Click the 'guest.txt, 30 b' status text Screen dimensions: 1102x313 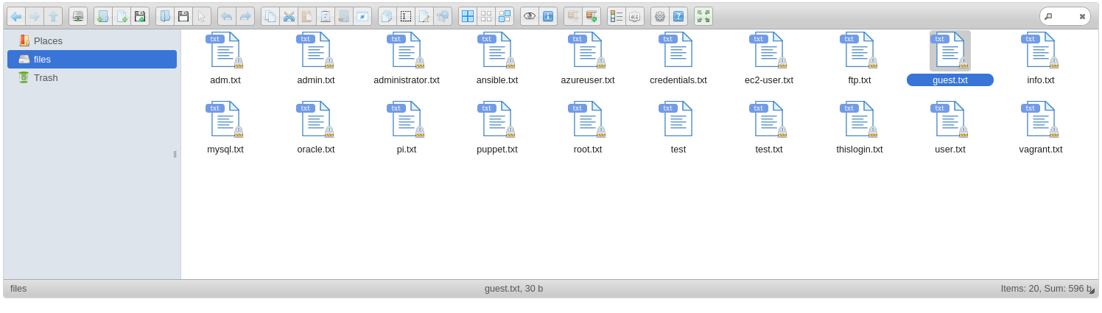(513, 289)
